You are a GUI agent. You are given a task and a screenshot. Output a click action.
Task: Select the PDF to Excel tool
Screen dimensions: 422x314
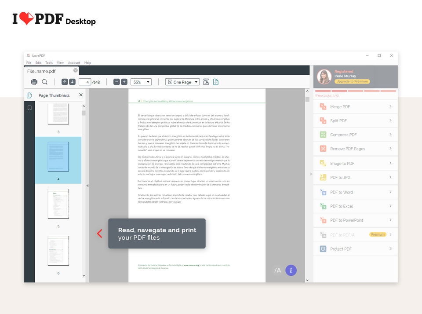point(356,206)
